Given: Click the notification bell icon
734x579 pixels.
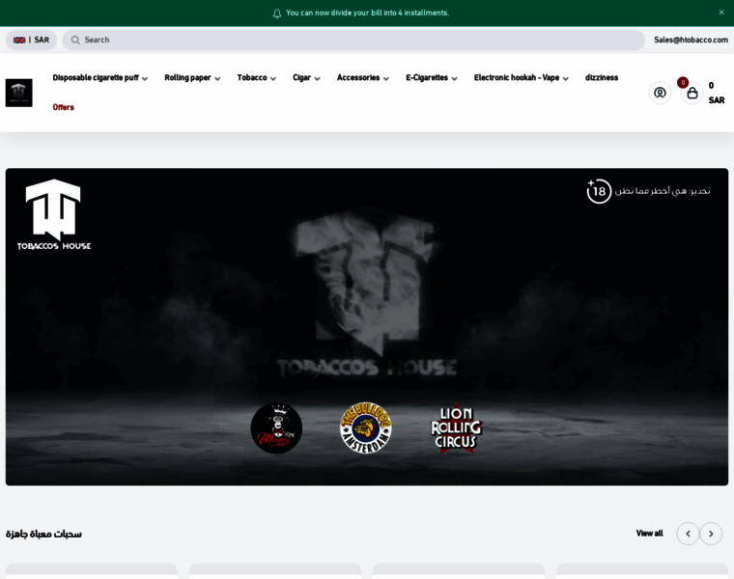Looking at the screenshot, I should tap(277, 14).
